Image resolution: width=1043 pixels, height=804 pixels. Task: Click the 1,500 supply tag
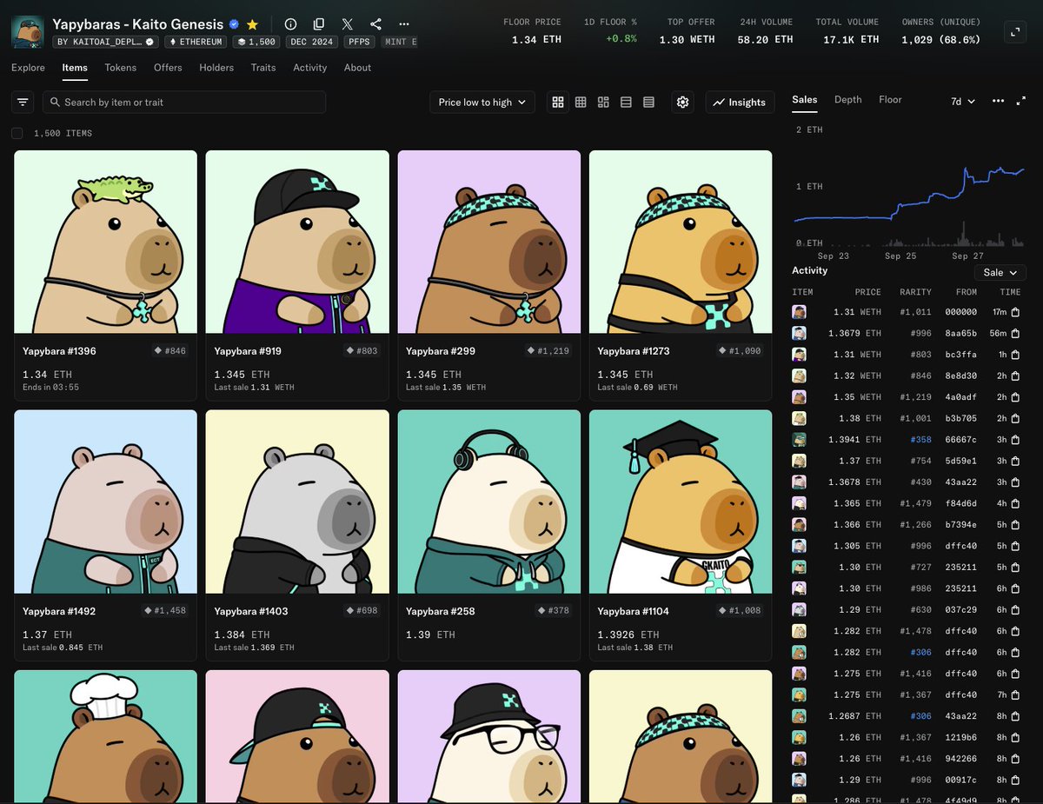(256, 42)
